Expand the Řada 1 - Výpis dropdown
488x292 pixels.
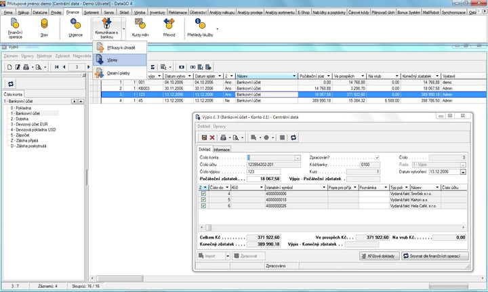click(463, 165)
